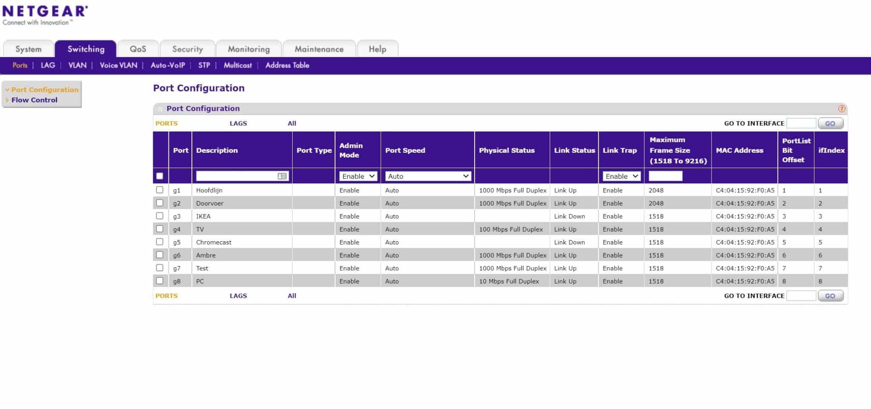Viewport: 871px width, 409px height.
Task: Click the Port Configuration panel grip icon
Action: 160,109
